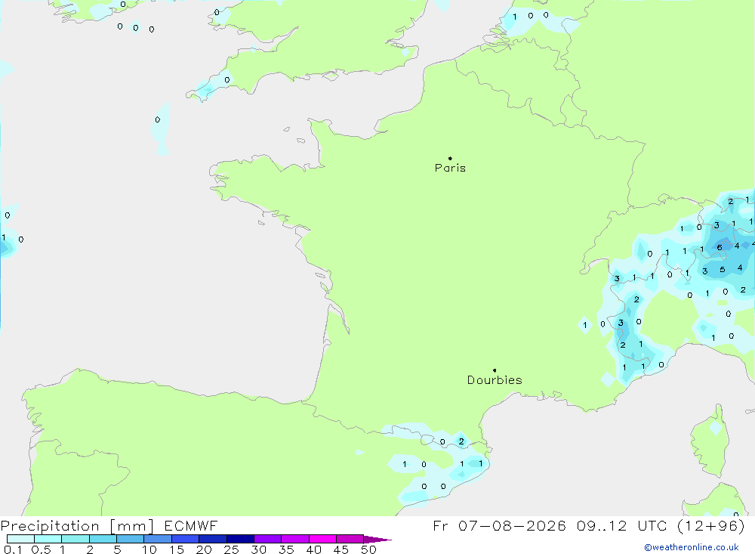The width and height of the screenshot is (755, 554).
Task: Click the Dourbies location label
Action: pyautogui.click(x=495, y=380)
